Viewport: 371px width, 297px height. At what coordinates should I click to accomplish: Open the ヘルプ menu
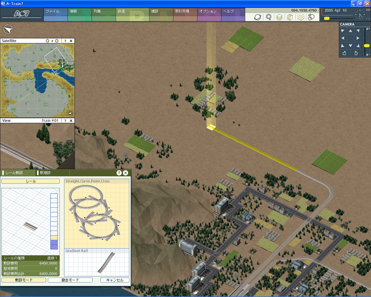coord(233,15)
